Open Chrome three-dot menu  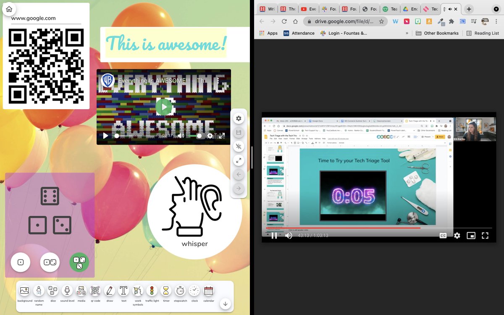tap(496, 21)
